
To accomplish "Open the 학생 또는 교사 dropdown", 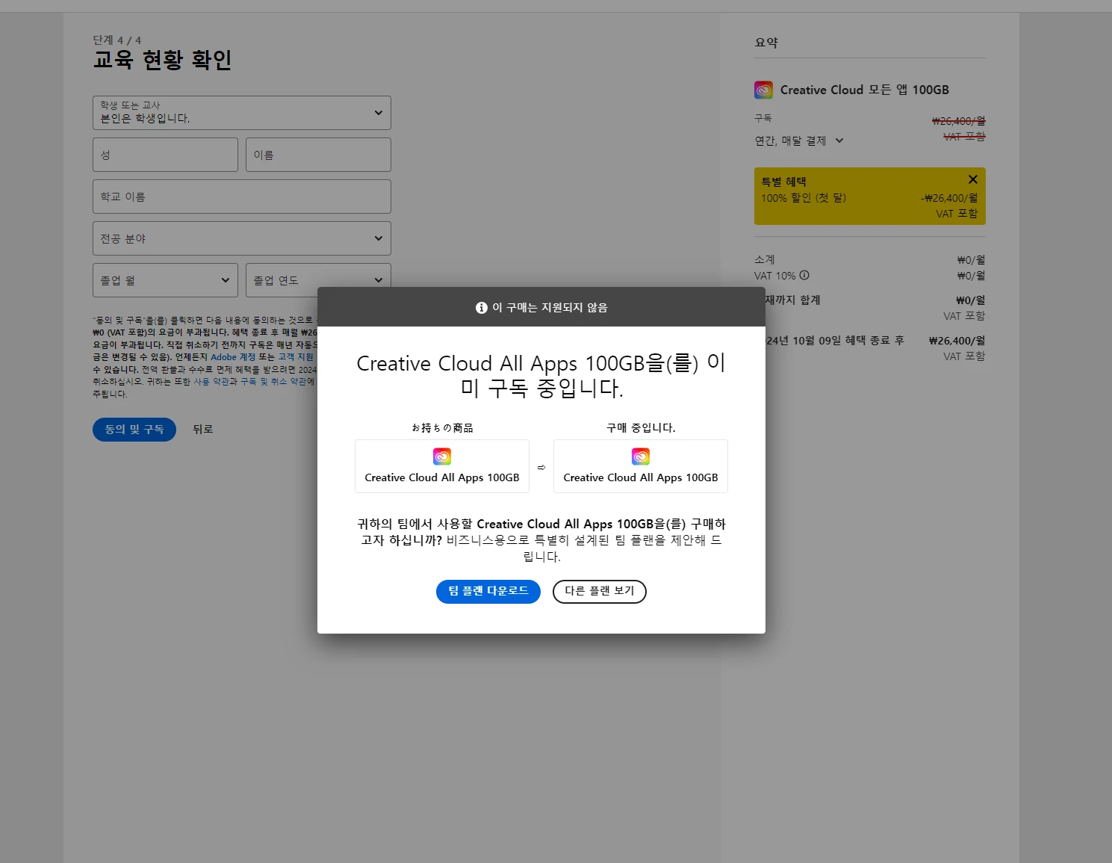I will (242, 113).
